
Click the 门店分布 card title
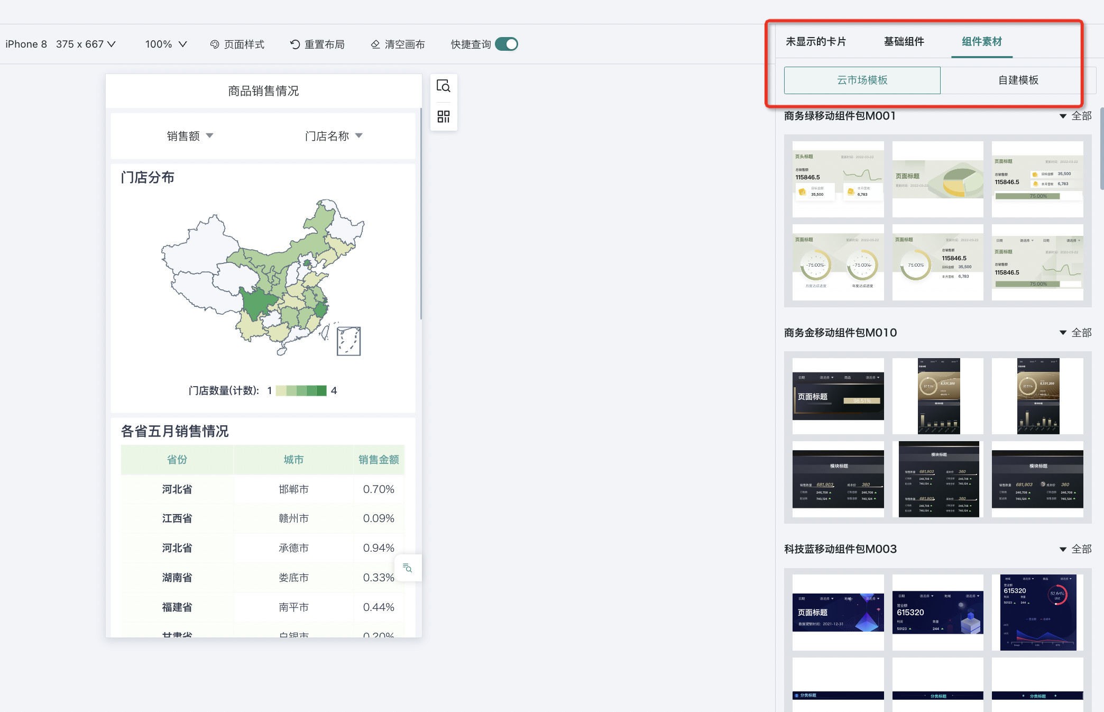[148, 177]
